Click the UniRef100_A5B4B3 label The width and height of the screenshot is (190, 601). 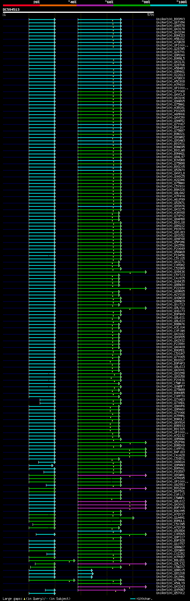point(170,68)
